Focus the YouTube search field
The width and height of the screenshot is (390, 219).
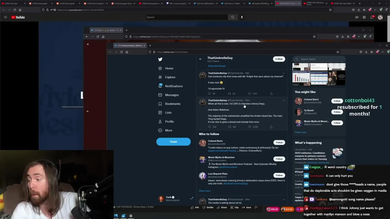click(186, 17)
